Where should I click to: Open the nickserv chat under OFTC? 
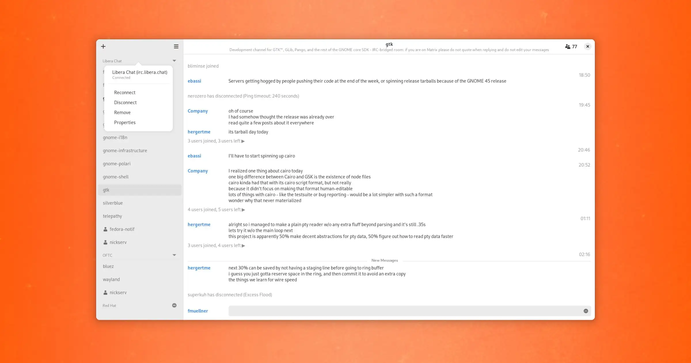coord(140,292)
